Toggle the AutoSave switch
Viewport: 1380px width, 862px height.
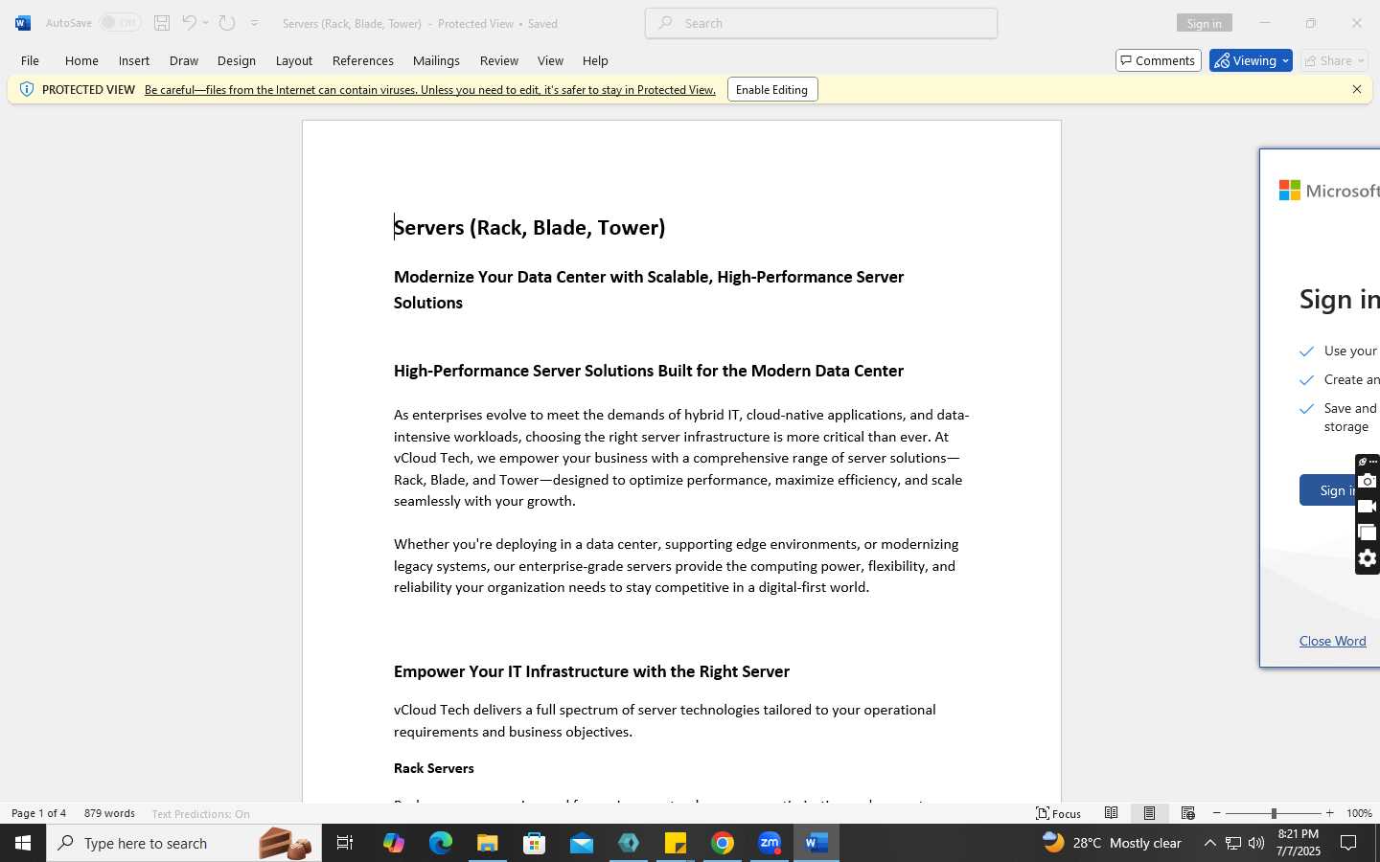120,23
